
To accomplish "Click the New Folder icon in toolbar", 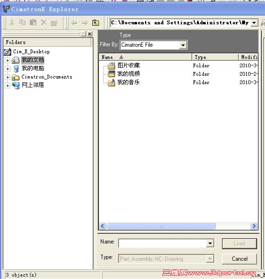I will (55, 23).
